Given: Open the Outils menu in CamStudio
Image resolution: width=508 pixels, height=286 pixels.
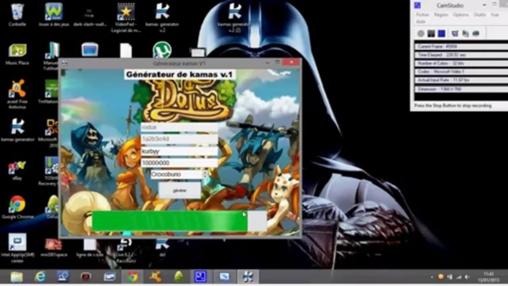Looking at the screenshot, I should [x=480, y=15].
